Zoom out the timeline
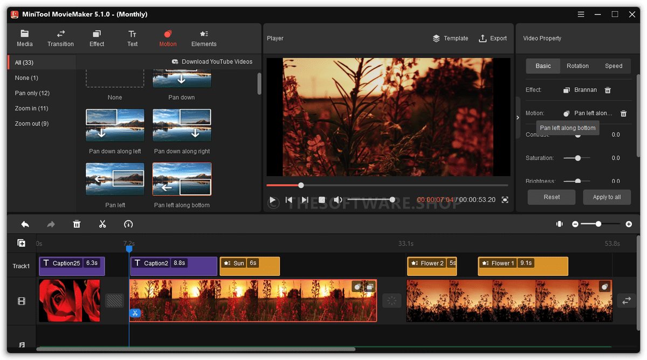Image resolution: width=647 pixels, height=360 pixels. 575,224
